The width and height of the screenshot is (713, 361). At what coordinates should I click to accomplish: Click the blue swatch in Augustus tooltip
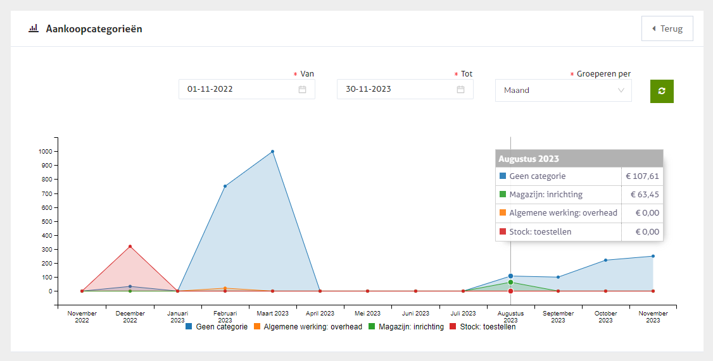pyautogui.click(x=503, y=176)
